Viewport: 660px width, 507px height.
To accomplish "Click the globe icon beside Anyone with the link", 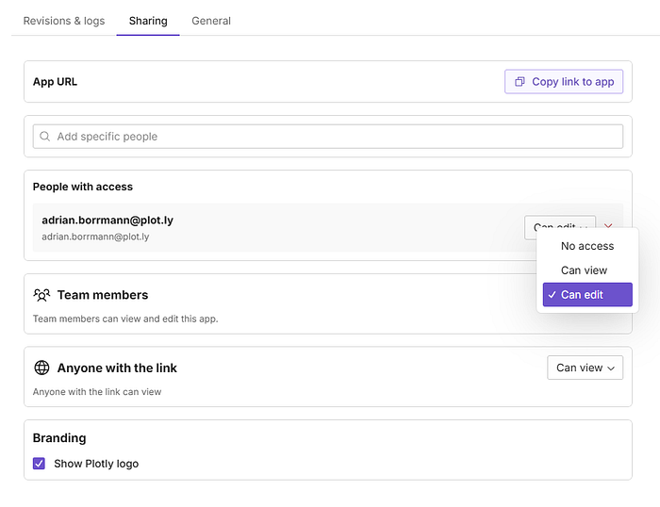I will (x=41, y=368).
